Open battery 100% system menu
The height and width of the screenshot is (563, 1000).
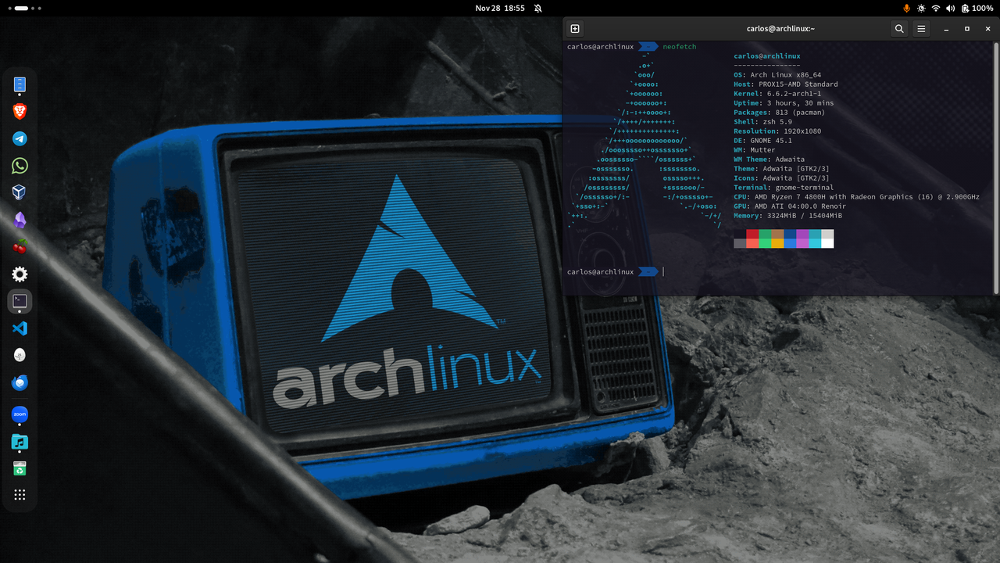(977, 8)
